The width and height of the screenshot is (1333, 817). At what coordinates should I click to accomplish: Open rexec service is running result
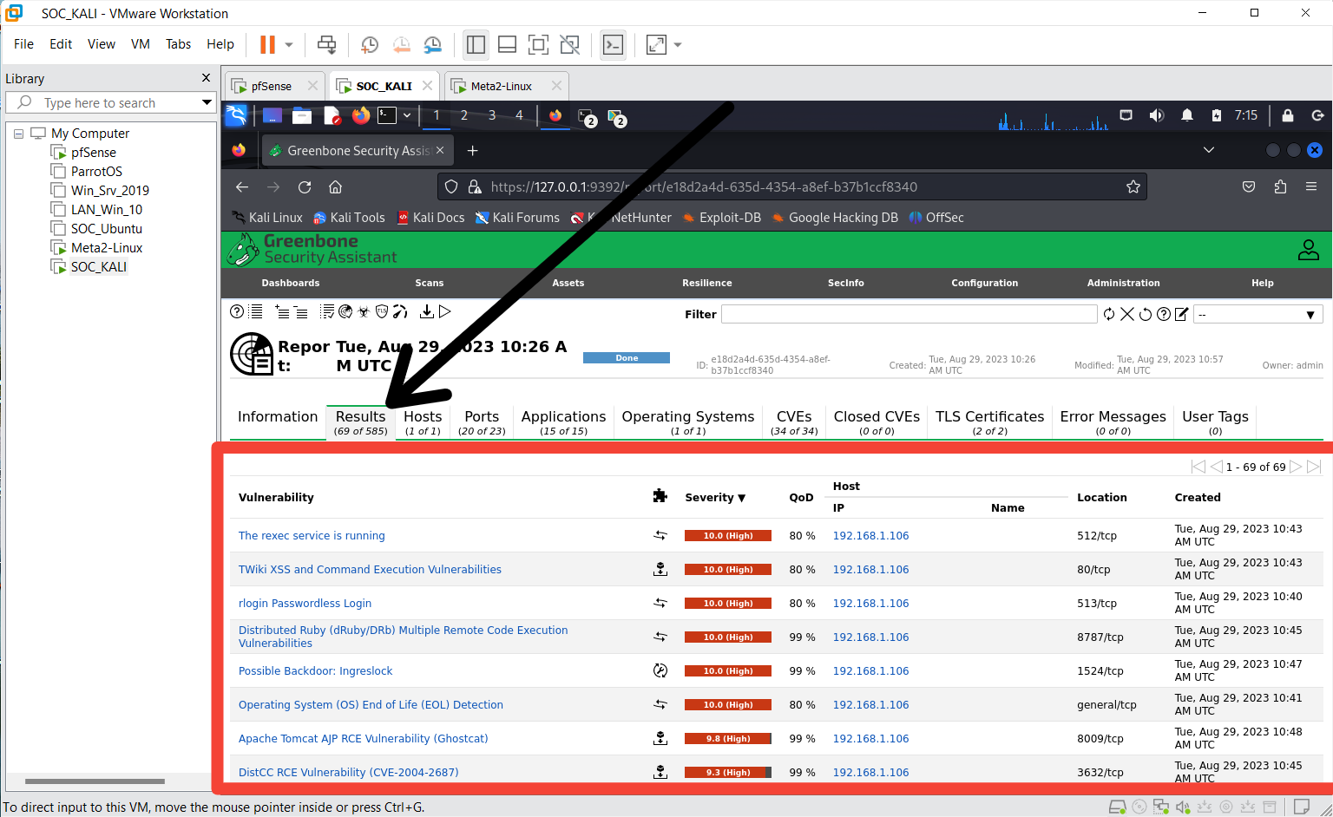312,536
